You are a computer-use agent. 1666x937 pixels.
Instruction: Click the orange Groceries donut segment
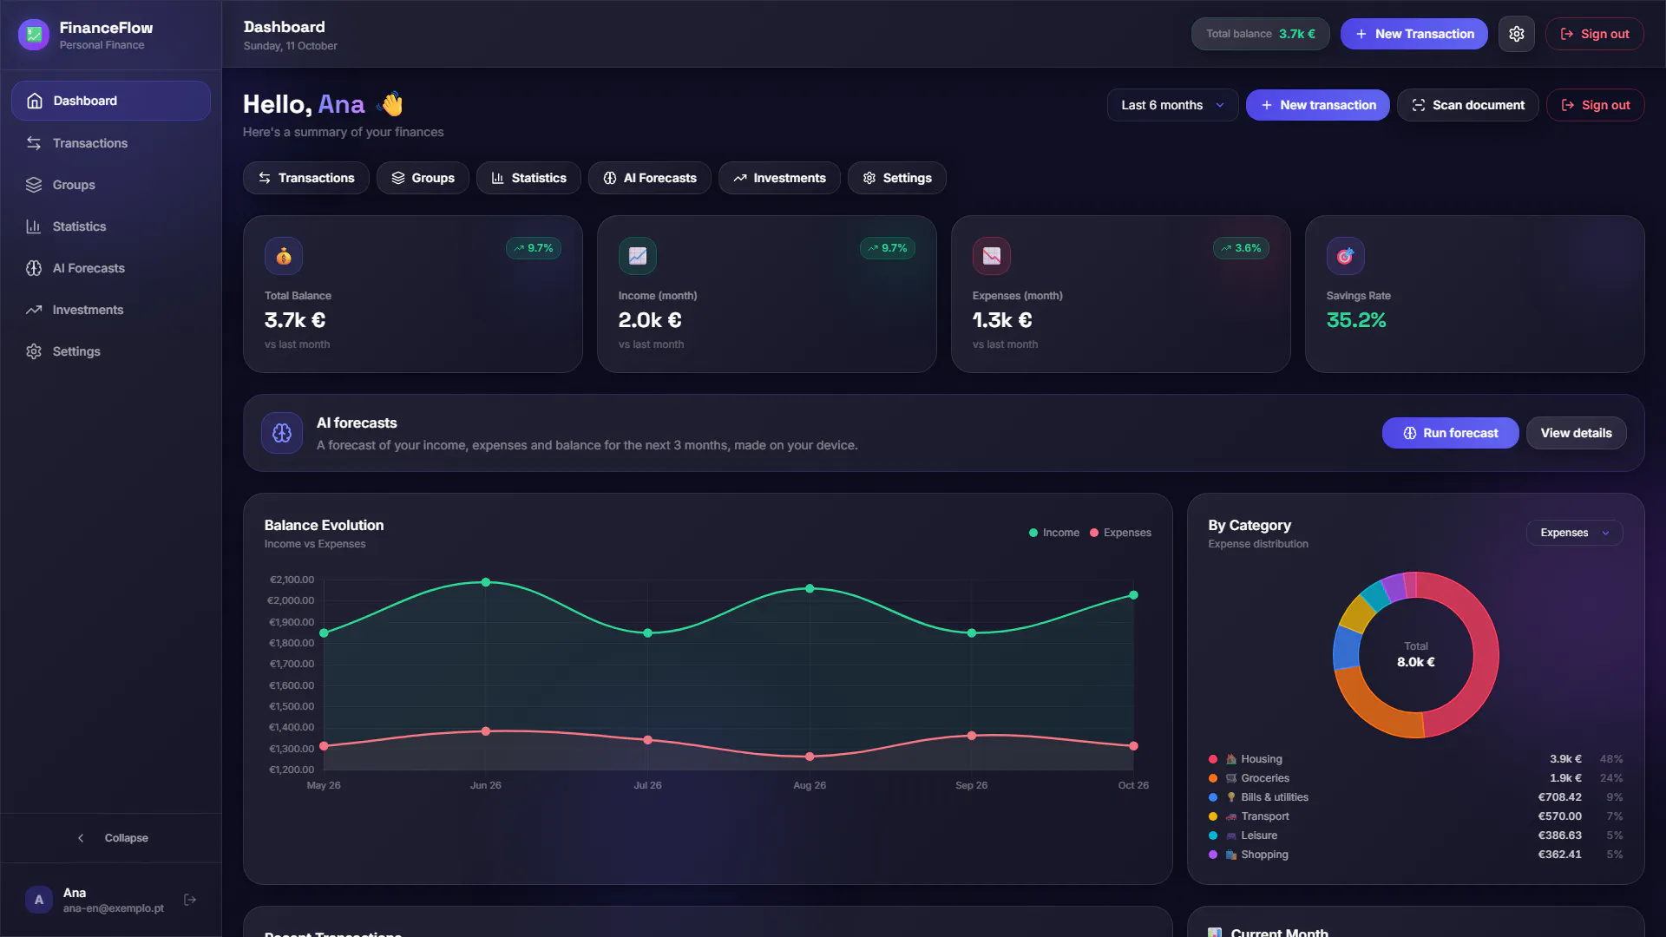[1371, 707]
